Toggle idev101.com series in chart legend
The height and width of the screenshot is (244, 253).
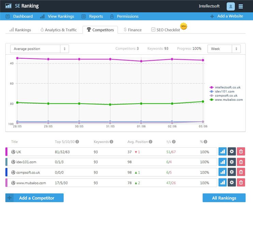pos(222,91)
